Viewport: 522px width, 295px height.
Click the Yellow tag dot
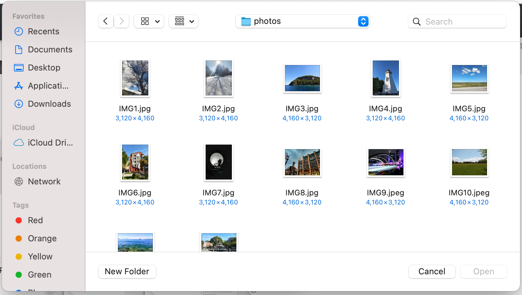coord(19,257)
